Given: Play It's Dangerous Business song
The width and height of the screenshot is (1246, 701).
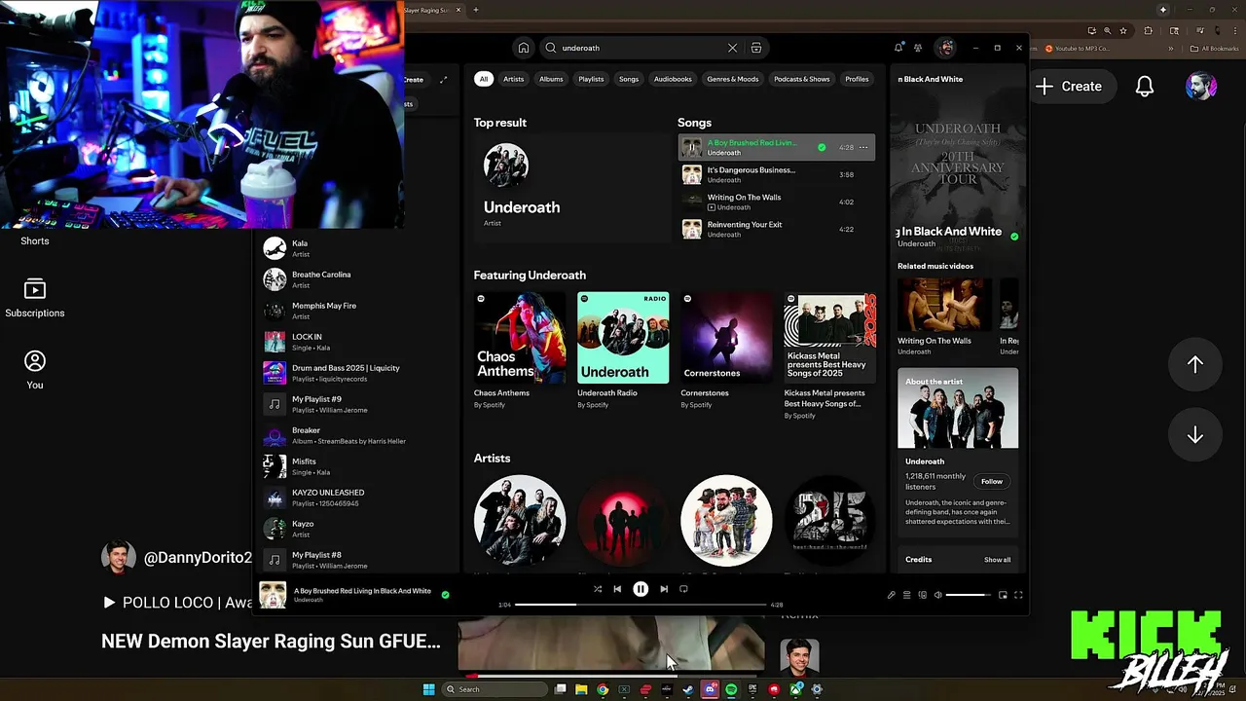Looking at the screenshot, I should click(776, 174).
